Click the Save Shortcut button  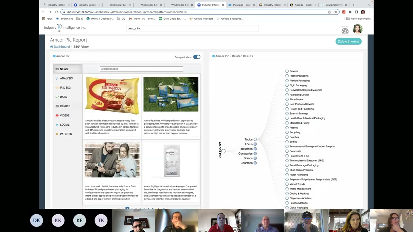click(348, 41)
